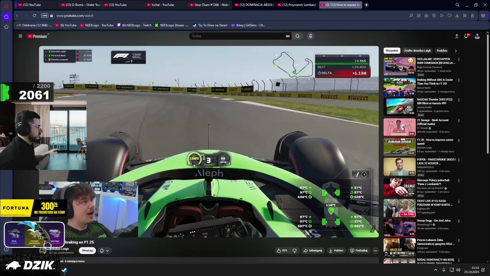Open the profile icon in browser toolbar

coord(472,16)
